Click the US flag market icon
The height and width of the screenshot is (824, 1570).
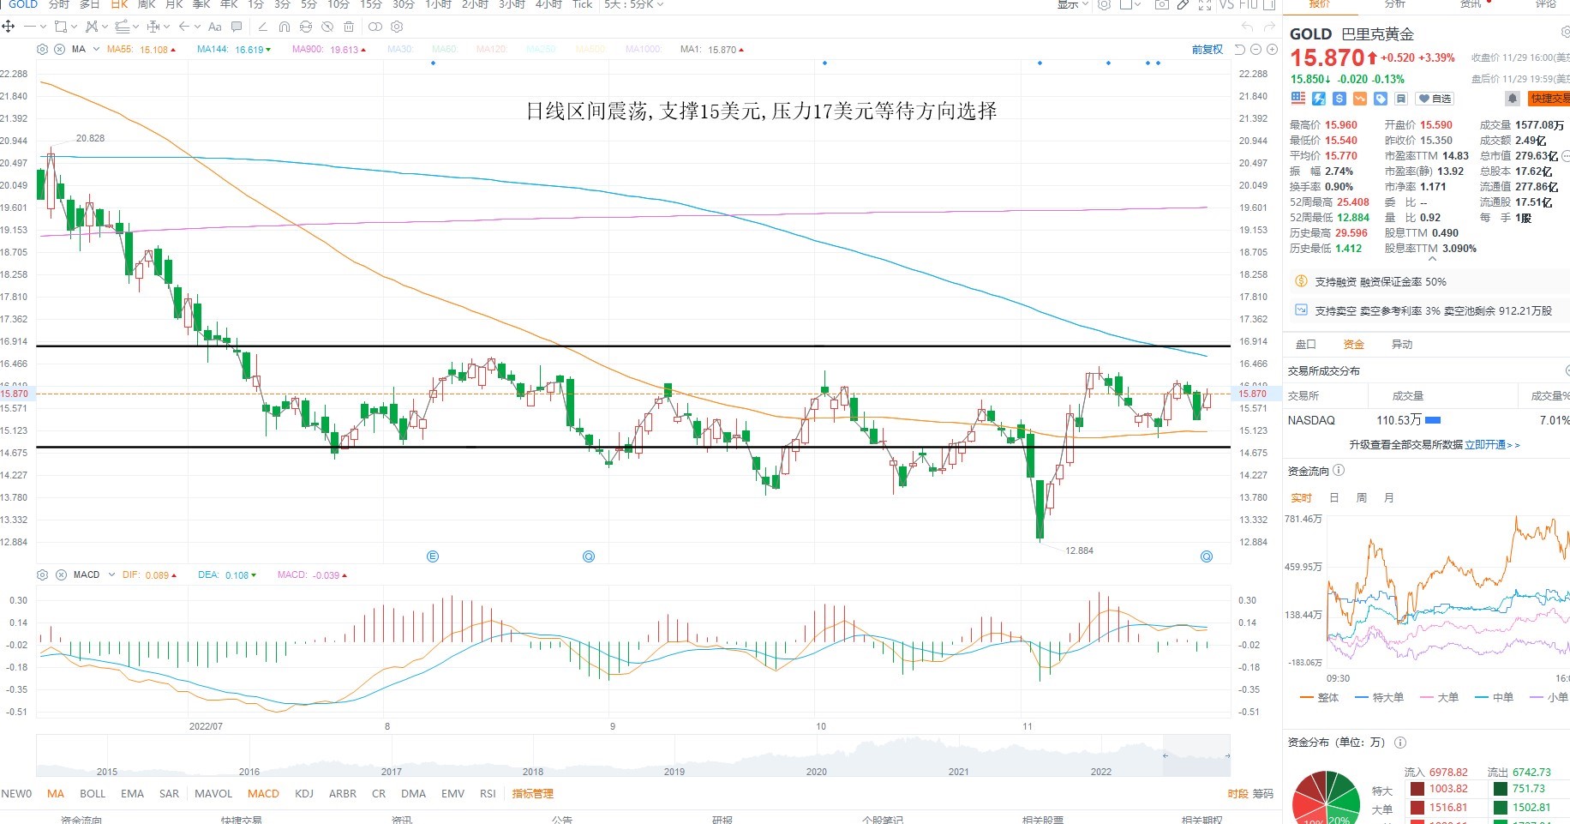(1298, 99)
